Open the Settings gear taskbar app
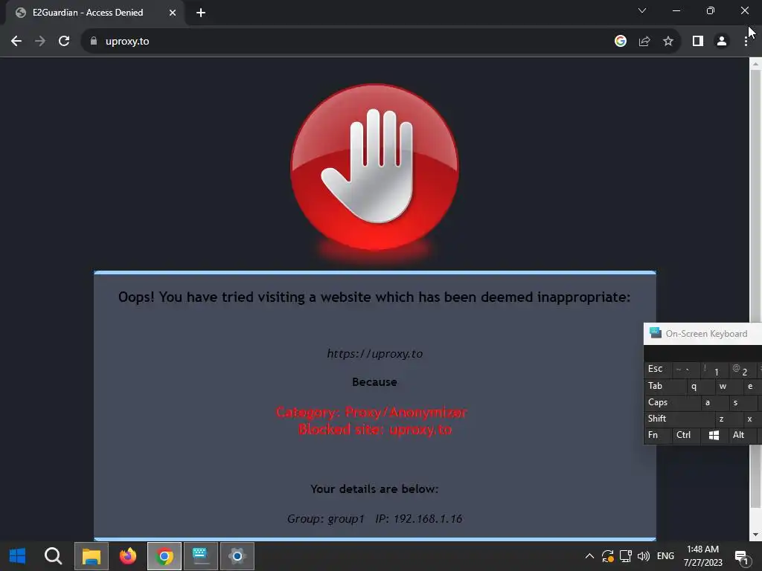 237,556
